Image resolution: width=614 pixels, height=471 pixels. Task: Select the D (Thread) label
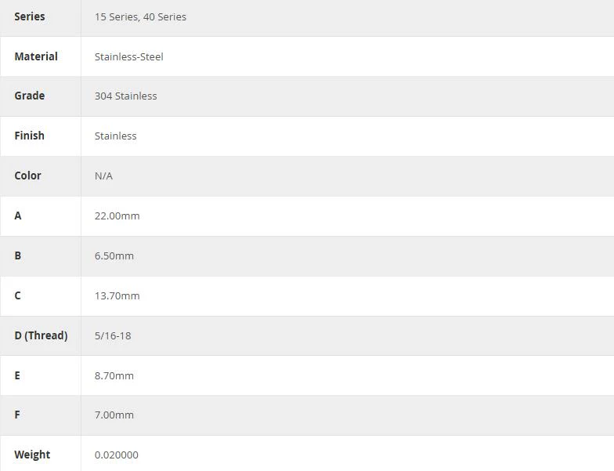41,335
